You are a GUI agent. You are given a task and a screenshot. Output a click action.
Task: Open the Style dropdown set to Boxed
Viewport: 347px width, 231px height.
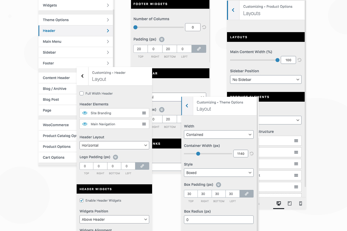(x=219, y=173)
